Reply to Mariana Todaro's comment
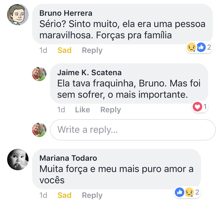This screenshot has width=223, height=205. [x=92, y=195]
